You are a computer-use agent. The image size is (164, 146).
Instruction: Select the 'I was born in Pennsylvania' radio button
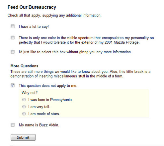point(24,100)
